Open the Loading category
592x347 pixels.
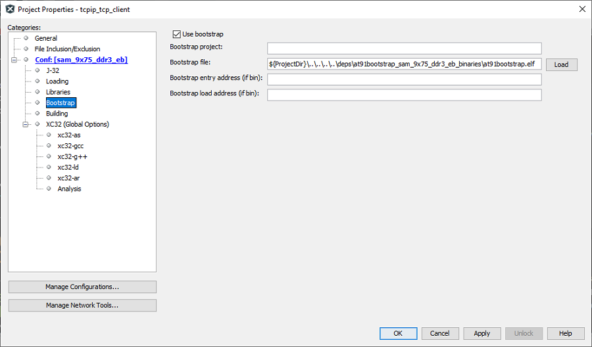(57, 81)
